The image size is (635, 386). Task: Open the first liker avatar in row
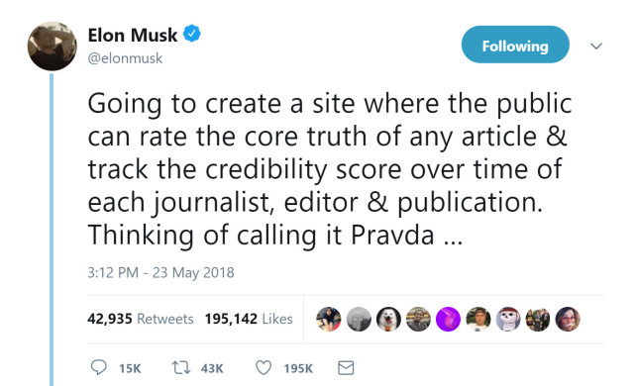329,319
